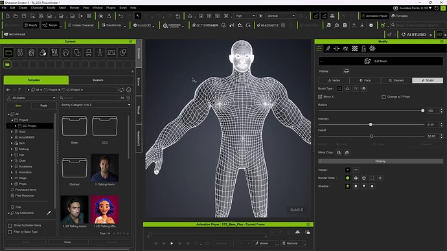Switch to the Custom tab
The image size is (447, 251).
point(98,80)
